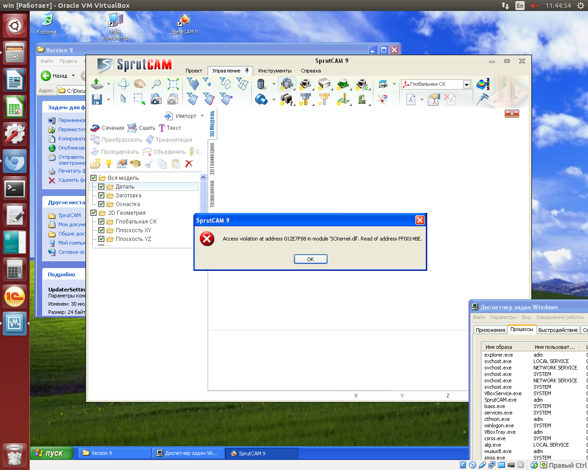Screen dimensions: 588x470
Task: Open dropdown arrow beside coordinate axes document icon
Action: (x=422, y=99)
